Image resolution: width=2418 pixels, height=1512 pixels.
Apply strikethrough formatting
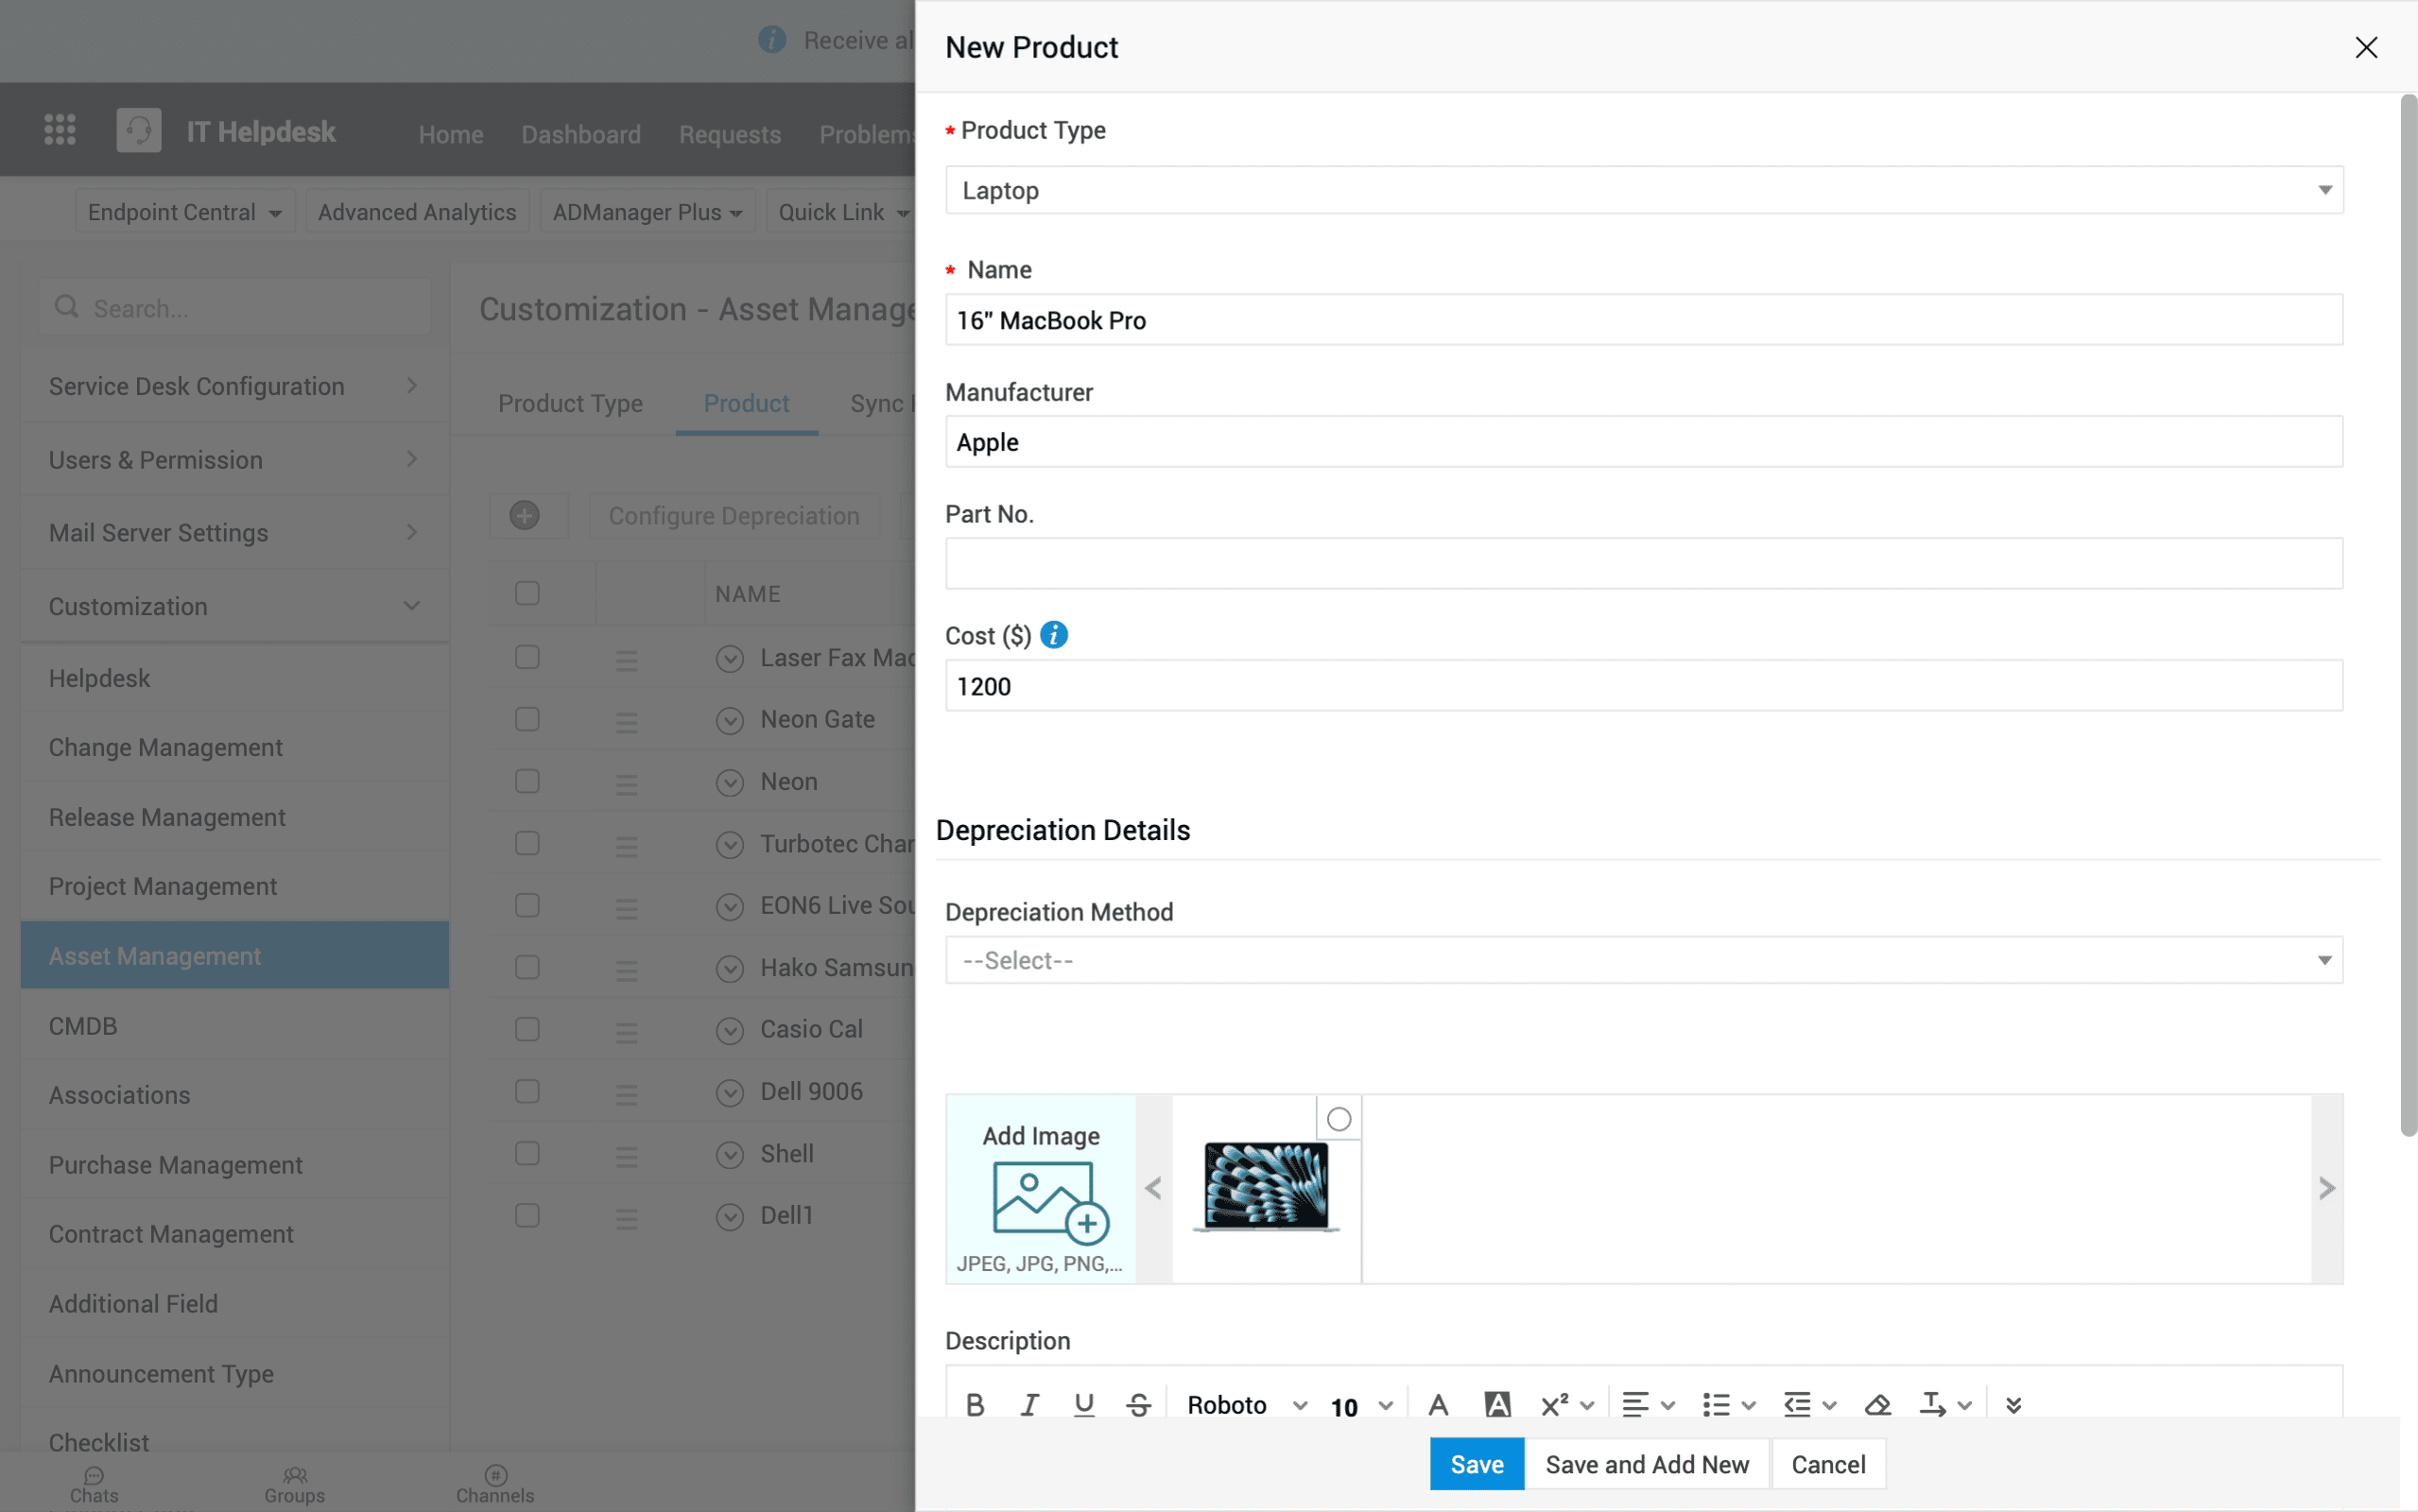tap(1138, 1405)
